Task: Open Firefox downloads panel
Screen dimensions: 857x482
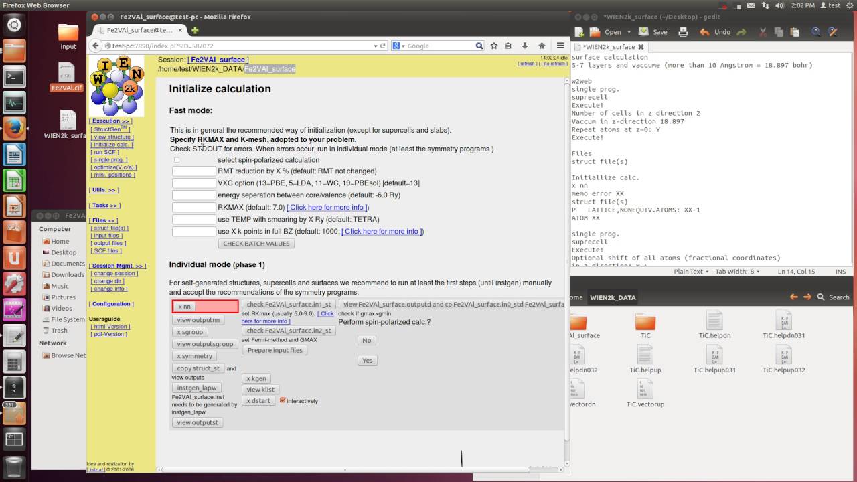Action: click(x=524, y=46)
